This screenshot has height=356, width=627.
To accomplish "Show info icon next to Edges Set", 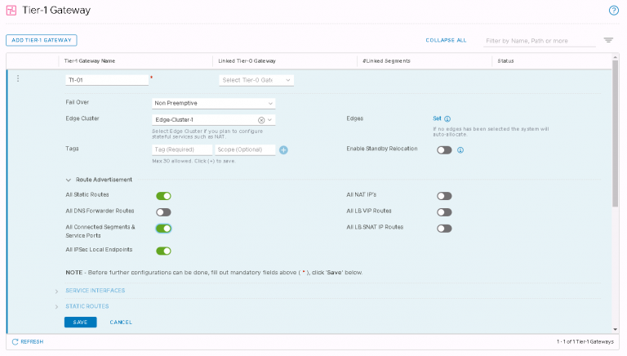I will pos(447,118).
